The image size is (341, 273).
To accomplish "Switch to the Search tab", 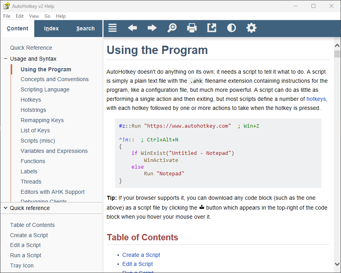I will pos(85,28).
